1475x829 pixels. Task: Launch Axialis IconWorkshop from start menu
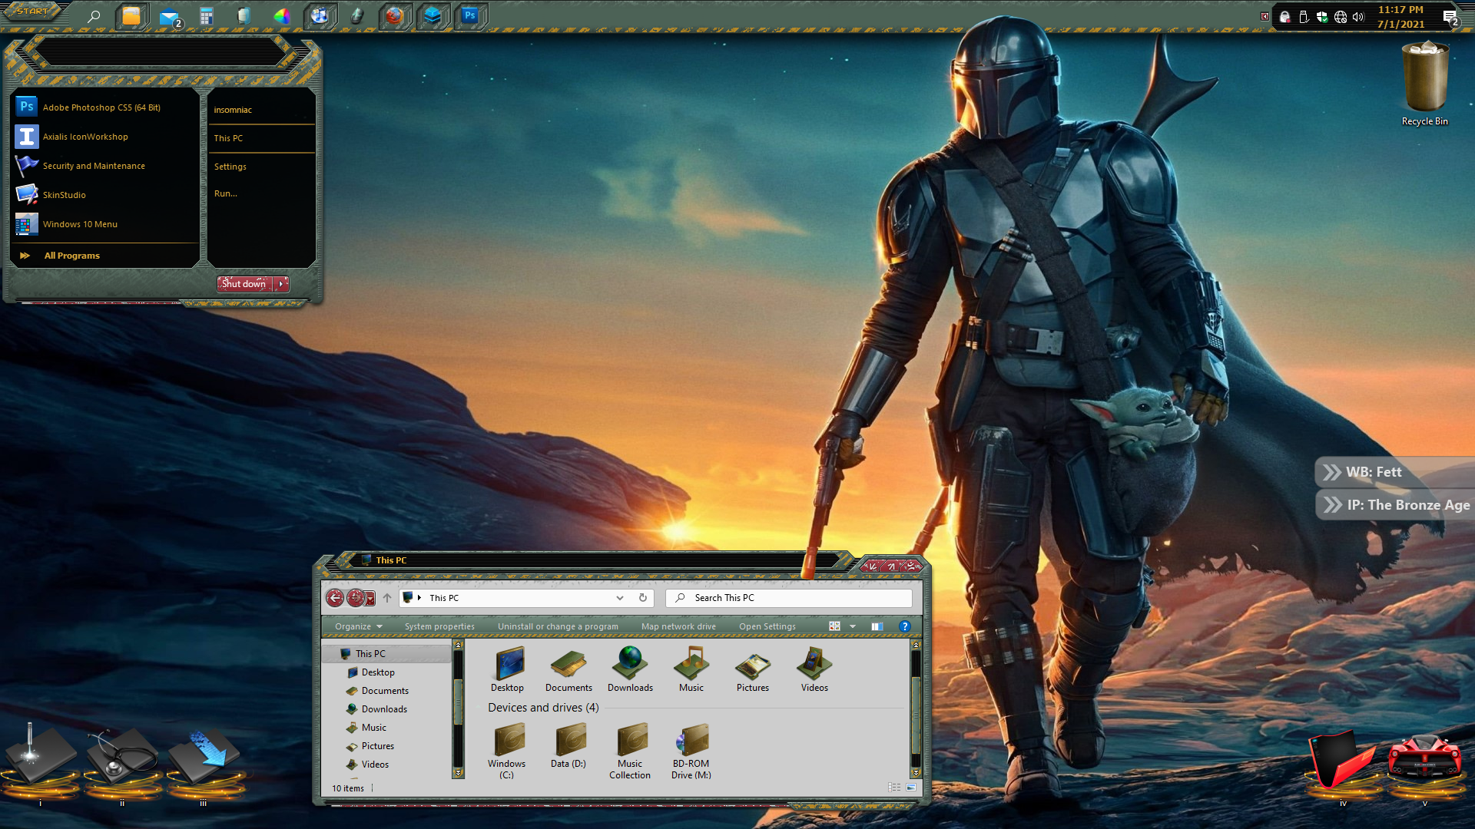coord(104,137)
